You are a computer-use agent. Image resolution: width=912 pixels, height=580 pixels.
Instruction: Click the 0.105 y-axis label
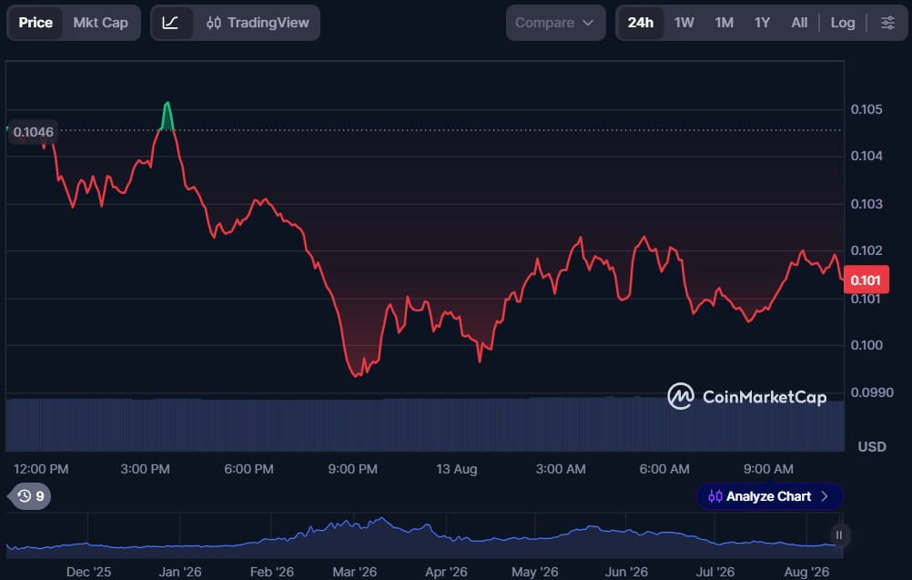[x=866, y=109]
